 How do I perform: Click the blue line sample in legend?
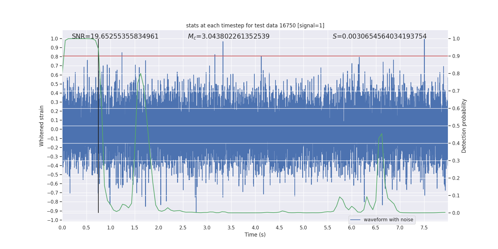tap(355, 220)
